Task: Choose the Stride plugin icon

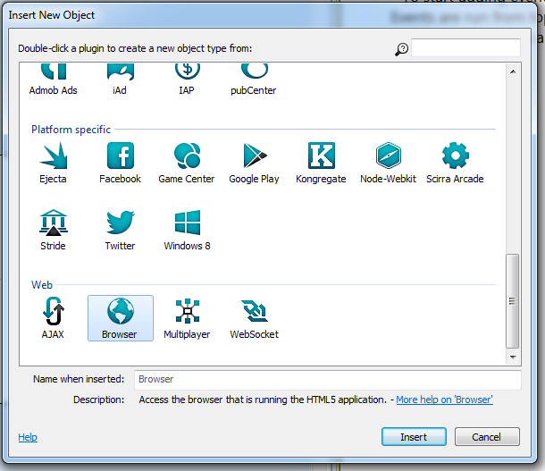Action: pos(54,223)
